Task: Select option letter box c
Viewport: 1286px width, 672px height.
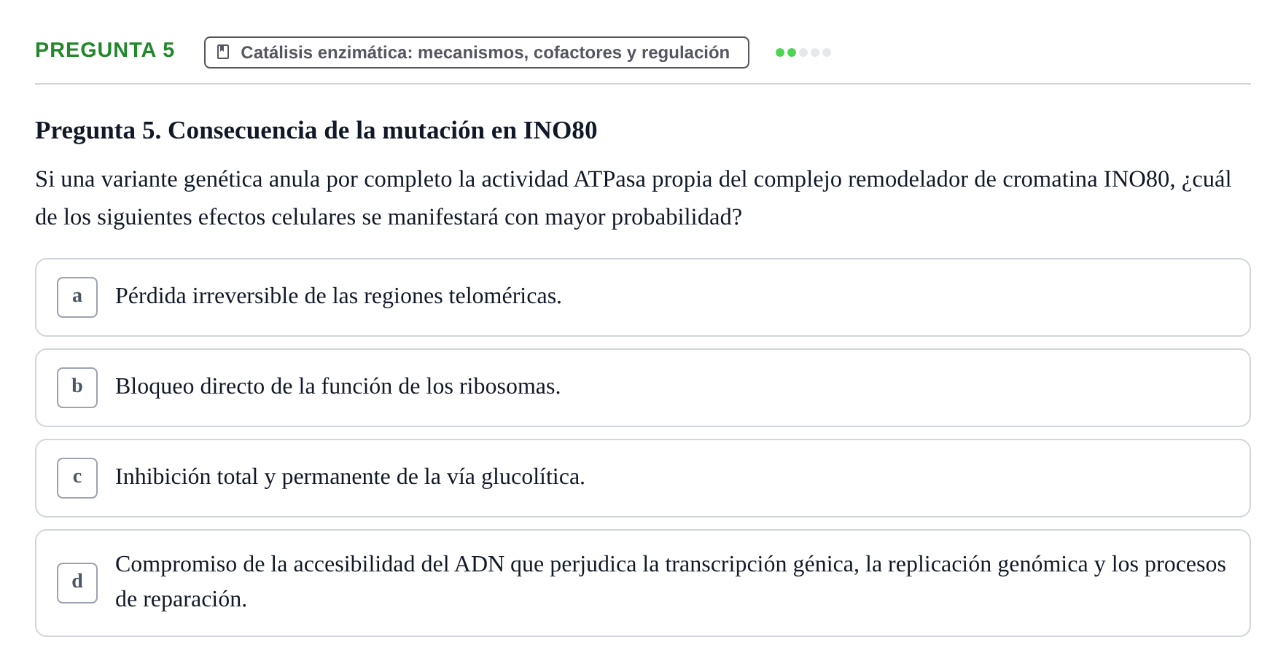Action: click(x=77, y=478)
